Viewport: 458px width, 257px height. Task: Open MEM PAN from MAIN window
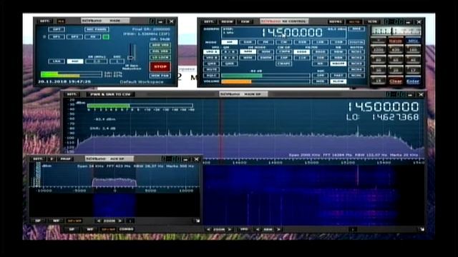tap(160, 76)
